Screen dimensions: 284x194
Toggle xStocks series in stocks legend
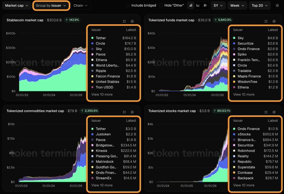point(255,134)
